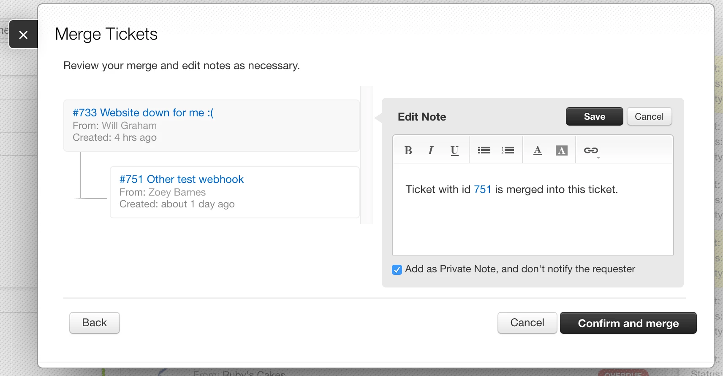Screen dimensions: 723x376
Task: Cancel editing the note
Action: pos(649,116)
